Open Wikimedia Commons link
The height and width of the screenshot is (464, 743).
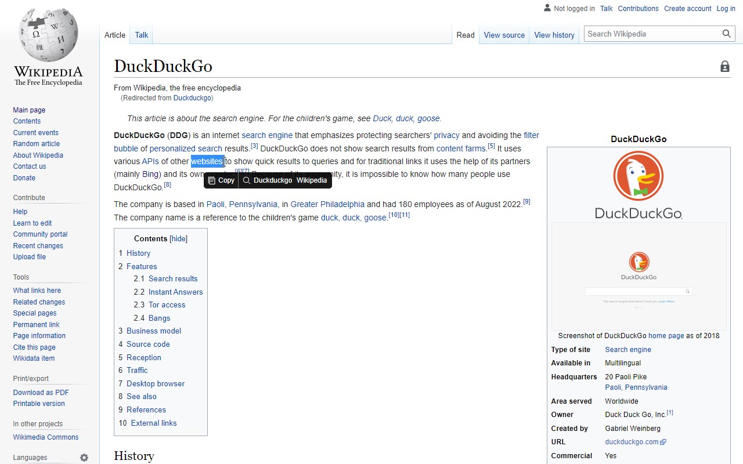click(x=46, y=437)
